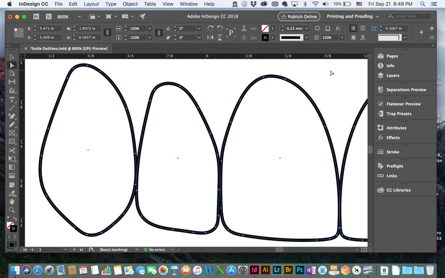Select the Free Transform tool
Viewport: 445px width, 278px height.
12,158
